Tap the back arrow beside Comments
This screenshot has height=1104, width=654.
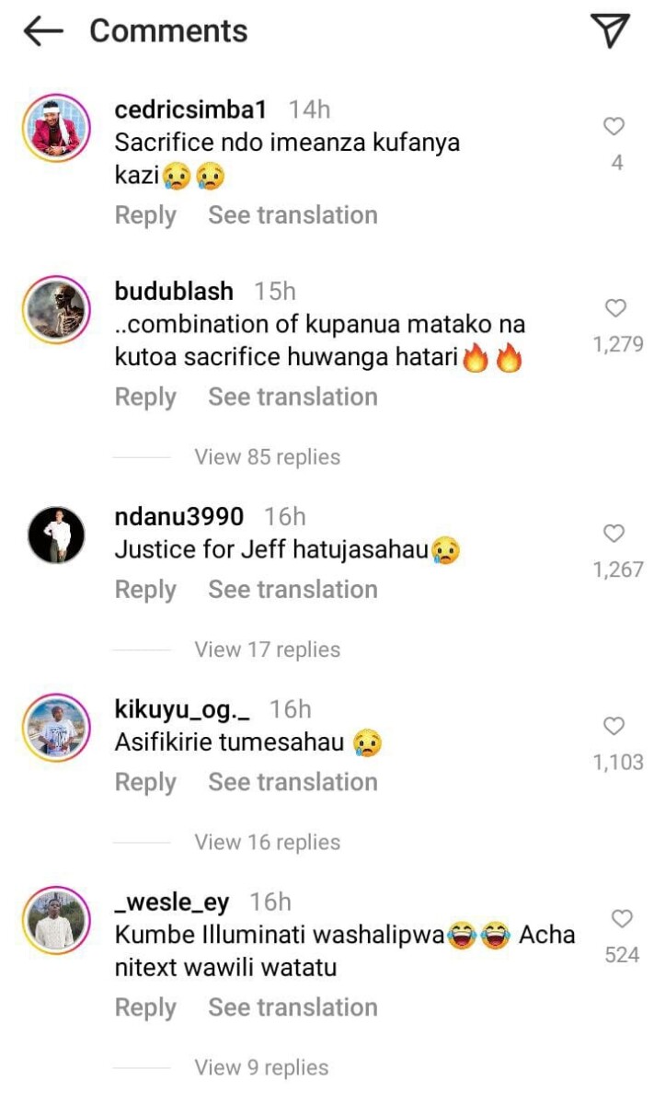click(x=43, y=31)
